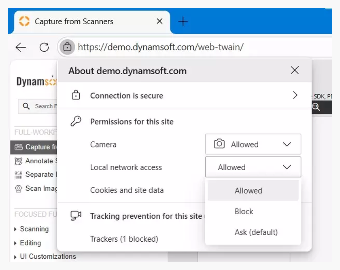Click the Tracking prevention icon

[x=76, y=215]
